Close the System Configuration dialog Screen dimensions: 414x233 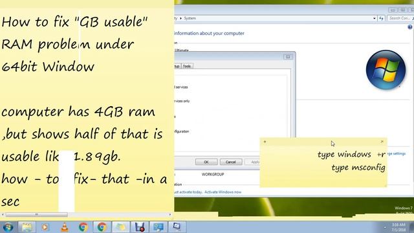click(x=288, y=57)
